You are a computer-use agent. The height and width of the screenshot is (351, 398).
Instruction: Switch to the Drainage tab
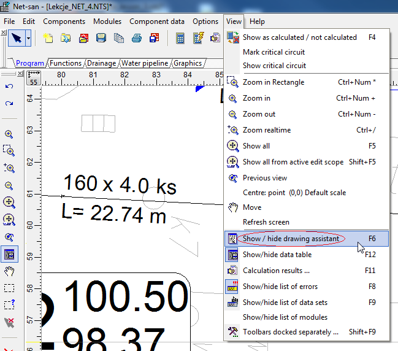[101, 63]
